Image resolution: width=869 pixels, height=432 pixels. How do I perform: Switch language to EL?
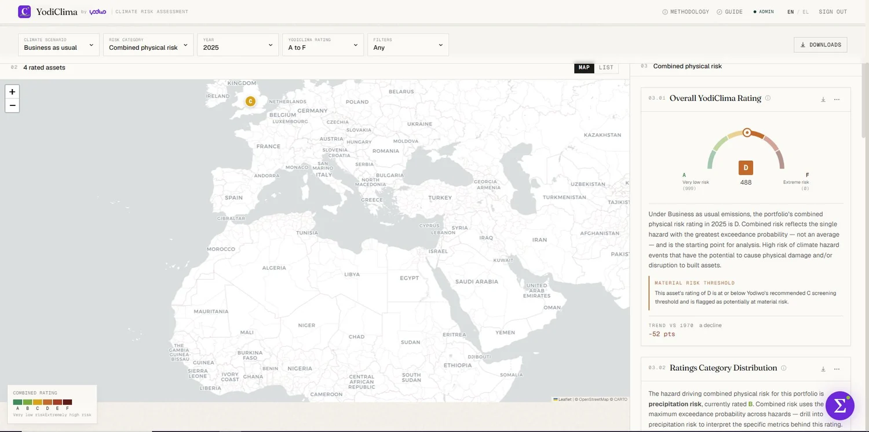point(805,12)
